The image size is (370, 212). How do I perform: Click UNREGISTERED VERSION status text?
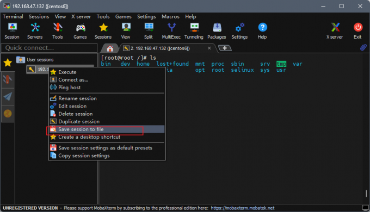coord(30,208)
